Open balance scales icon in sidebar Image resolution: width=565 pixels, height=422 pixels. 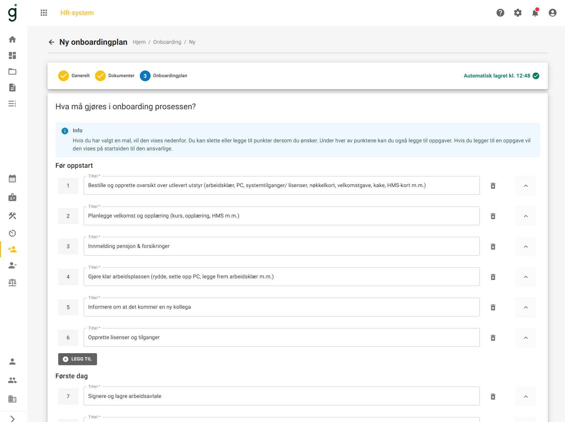pos(12,283)
